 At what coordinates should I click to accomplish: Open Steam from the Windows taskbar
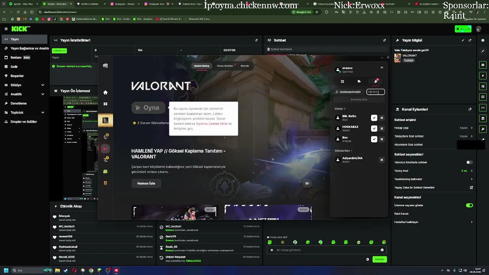[66, 270]
